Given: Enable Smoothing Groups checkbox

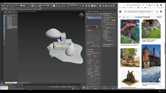Looking at the screenshot, I should point(103,32).
